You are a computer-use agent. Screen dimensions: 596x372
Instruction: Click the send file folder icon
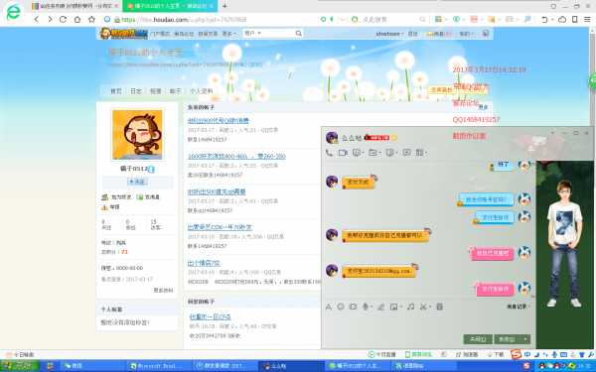tap(372, 153)
